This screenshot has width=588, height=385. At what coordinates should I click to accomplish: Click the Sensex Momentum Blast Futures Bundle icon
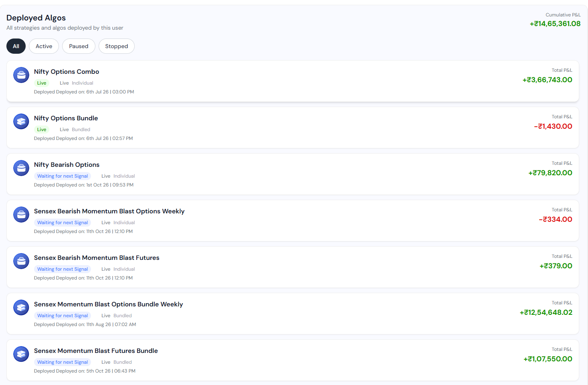click(21, 354)
